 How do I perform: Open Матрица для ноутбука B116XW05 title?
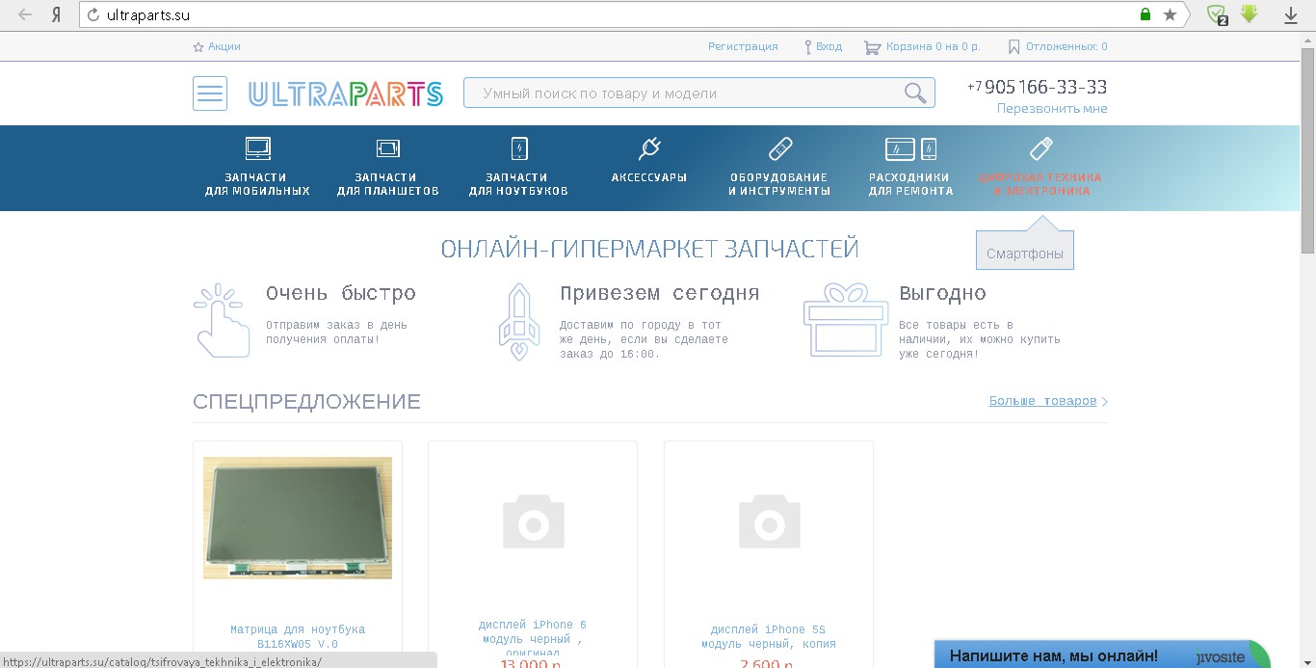[x=298, y=636]
